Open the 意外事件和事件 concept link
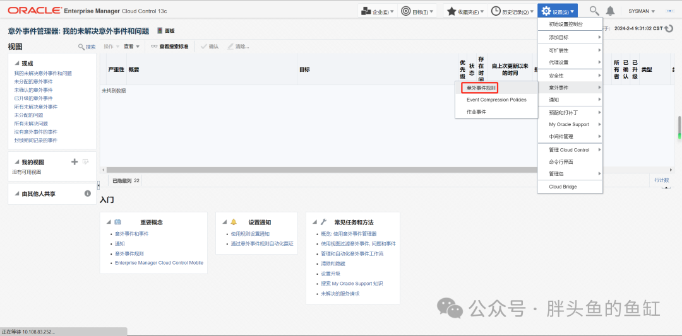Image resolution: width=682 pixels, height=336 pixels. tap(131, 233)
